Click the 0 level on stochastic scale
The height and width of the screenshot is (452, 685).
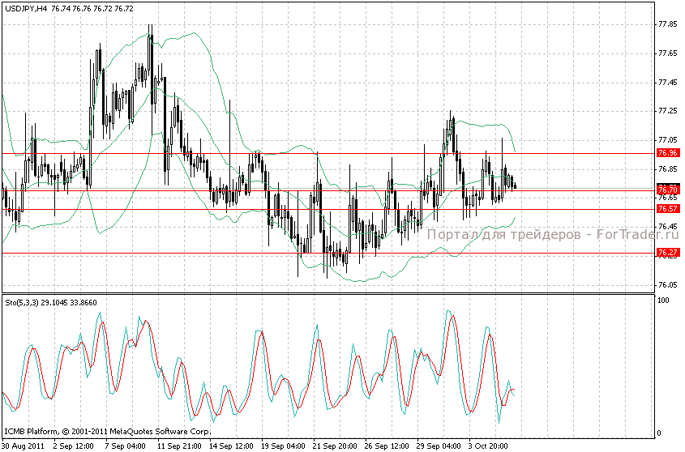tap(658, 432)
